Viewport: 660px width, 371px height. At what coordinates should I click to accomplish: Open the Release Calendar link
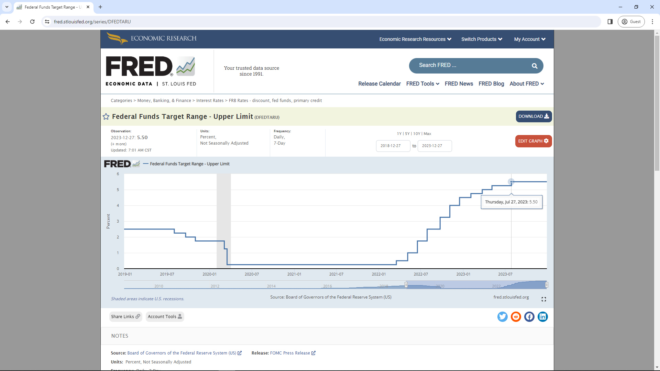point(379,84)
